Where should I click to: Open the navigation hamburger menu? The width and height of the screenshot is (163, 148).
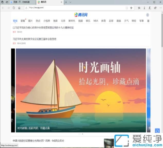tap(148, 21)
